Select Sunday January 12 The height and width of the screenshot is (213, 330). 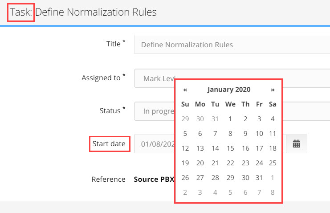coord(185,148)
